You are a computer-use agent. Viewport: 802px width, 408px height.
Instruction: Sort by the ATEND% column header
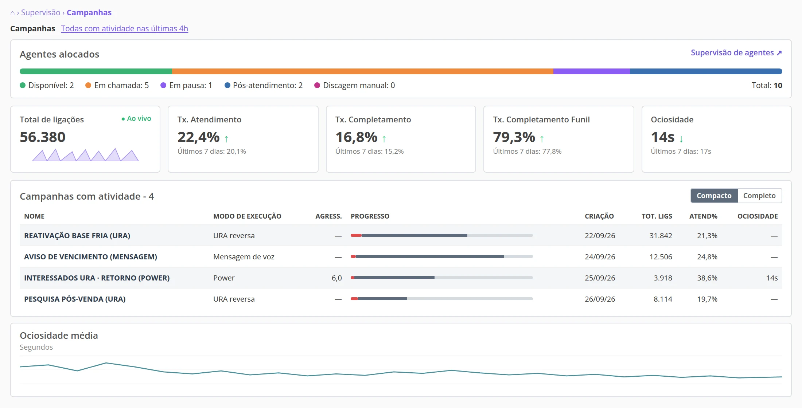click(x=703, y=216)
